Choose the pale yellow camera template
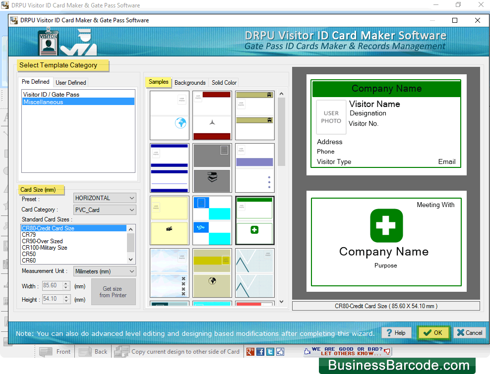The width and height of the screenshot is (490, 374). point(170,220)
